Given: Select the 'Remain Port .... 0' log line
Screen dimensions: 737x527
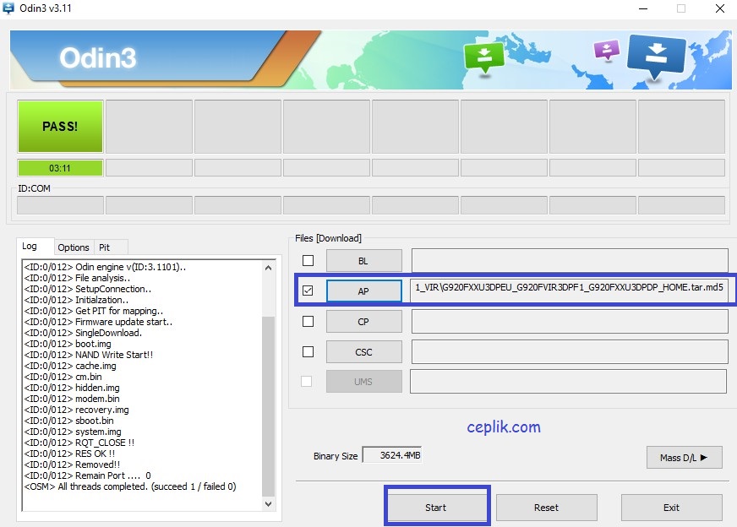Looking at the screenshot, I should (87, 475).
